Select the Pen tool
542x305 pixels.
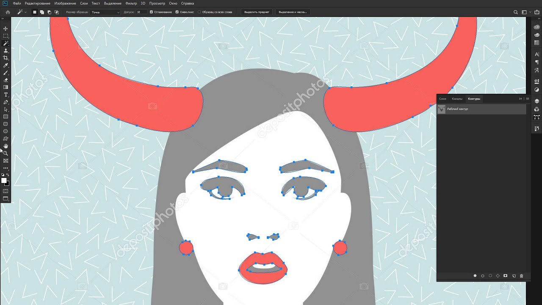coord(6,102)
